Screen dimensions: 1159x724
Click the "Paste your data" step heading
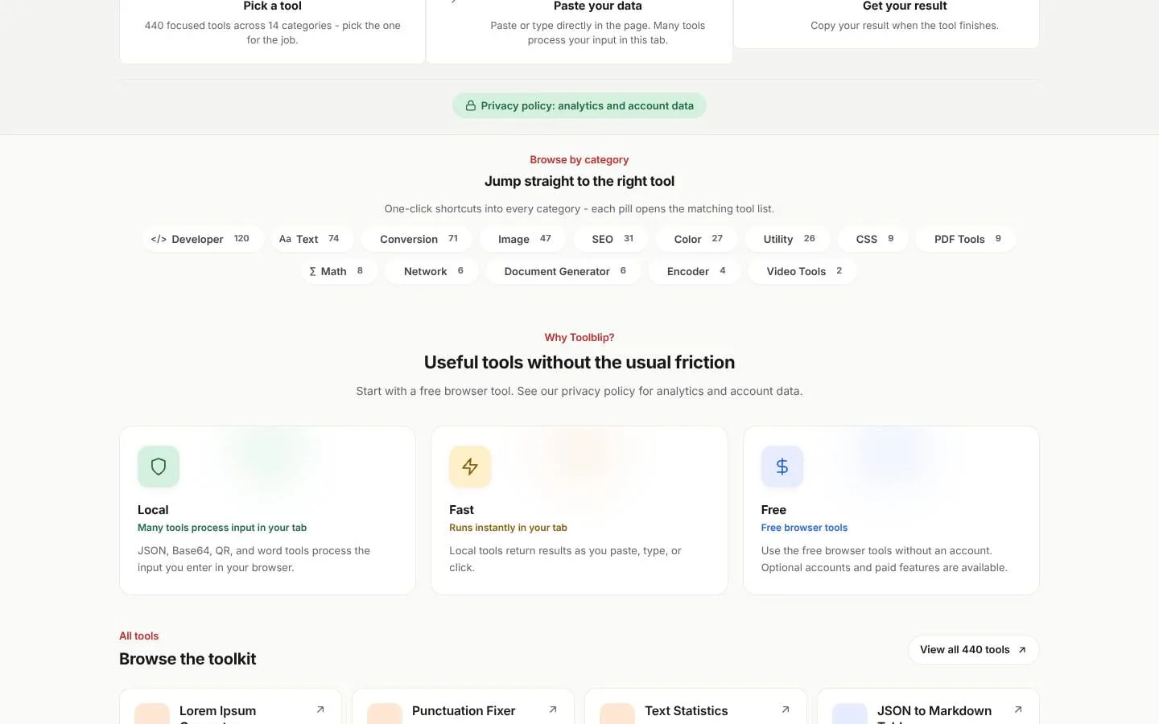click(x=598, y=6)
